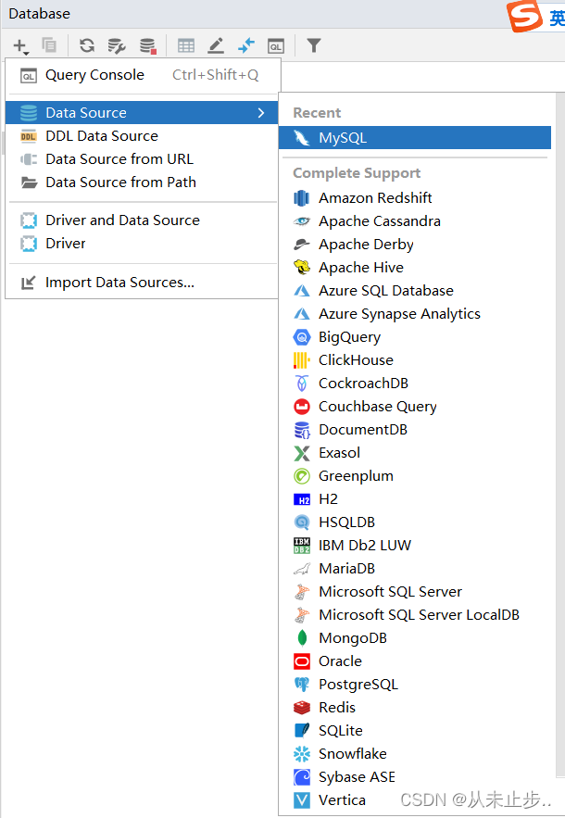This screenshot has height=818, width=565.
Task: Click the Redis red cube icon
Action: (x=302, y=708)
